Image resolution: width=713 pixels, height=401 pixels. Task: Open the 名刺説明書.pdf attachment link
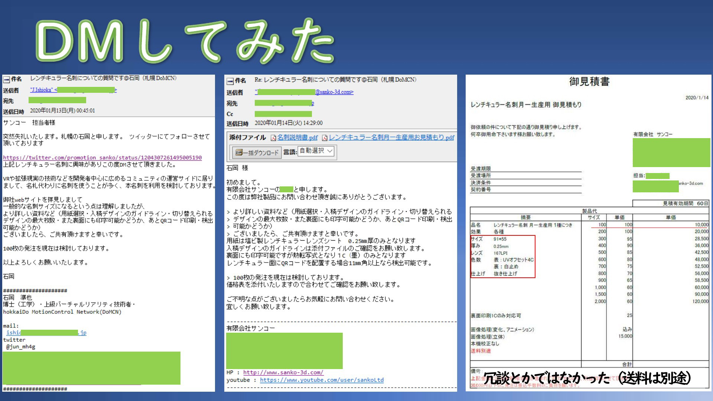point(297,137)
